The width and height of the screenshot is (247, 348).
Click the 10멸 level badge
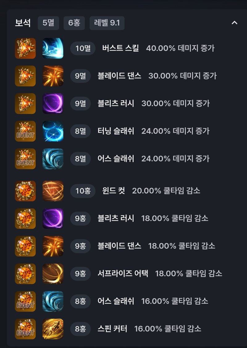(83, 48)
